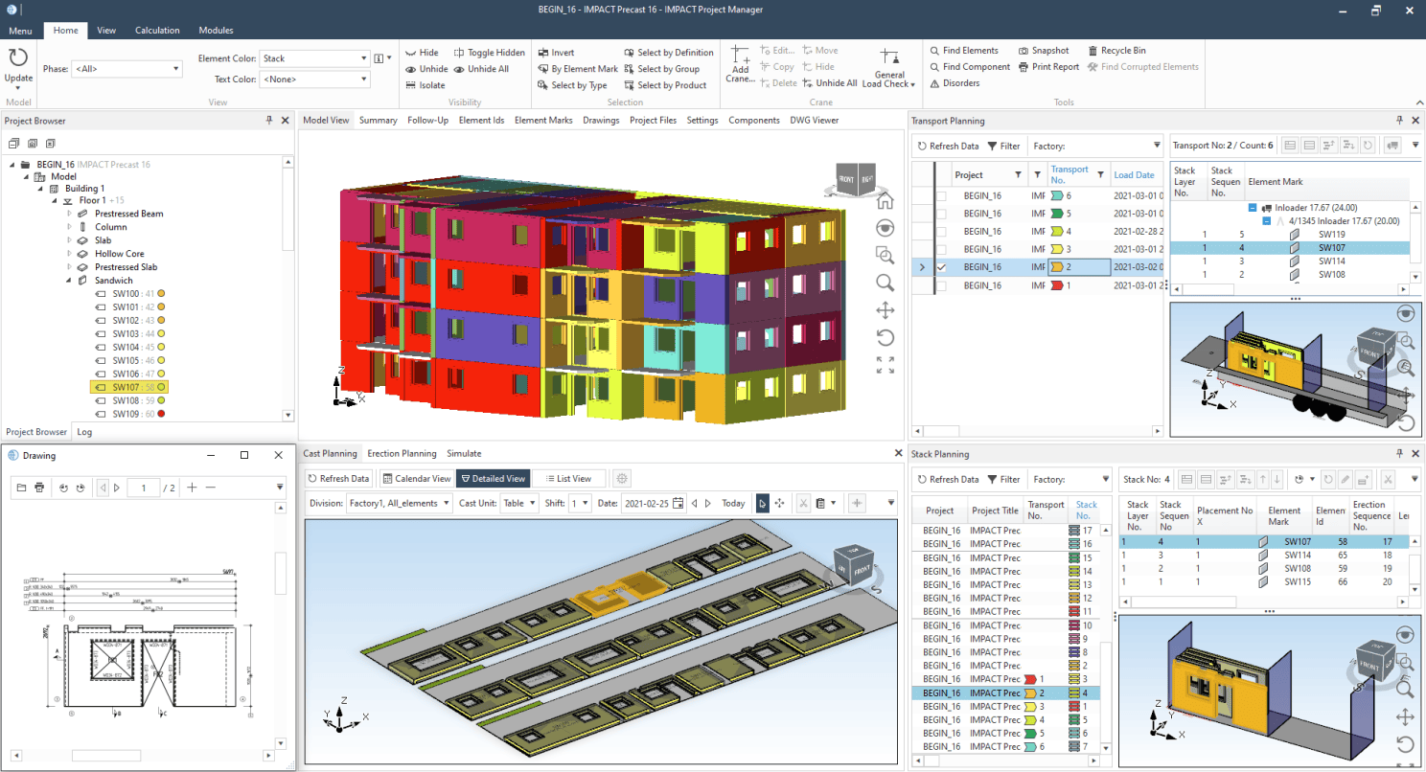Screen dimensions: 1426x772
Task: Switch to the Drawings tab
Action: 601,120
